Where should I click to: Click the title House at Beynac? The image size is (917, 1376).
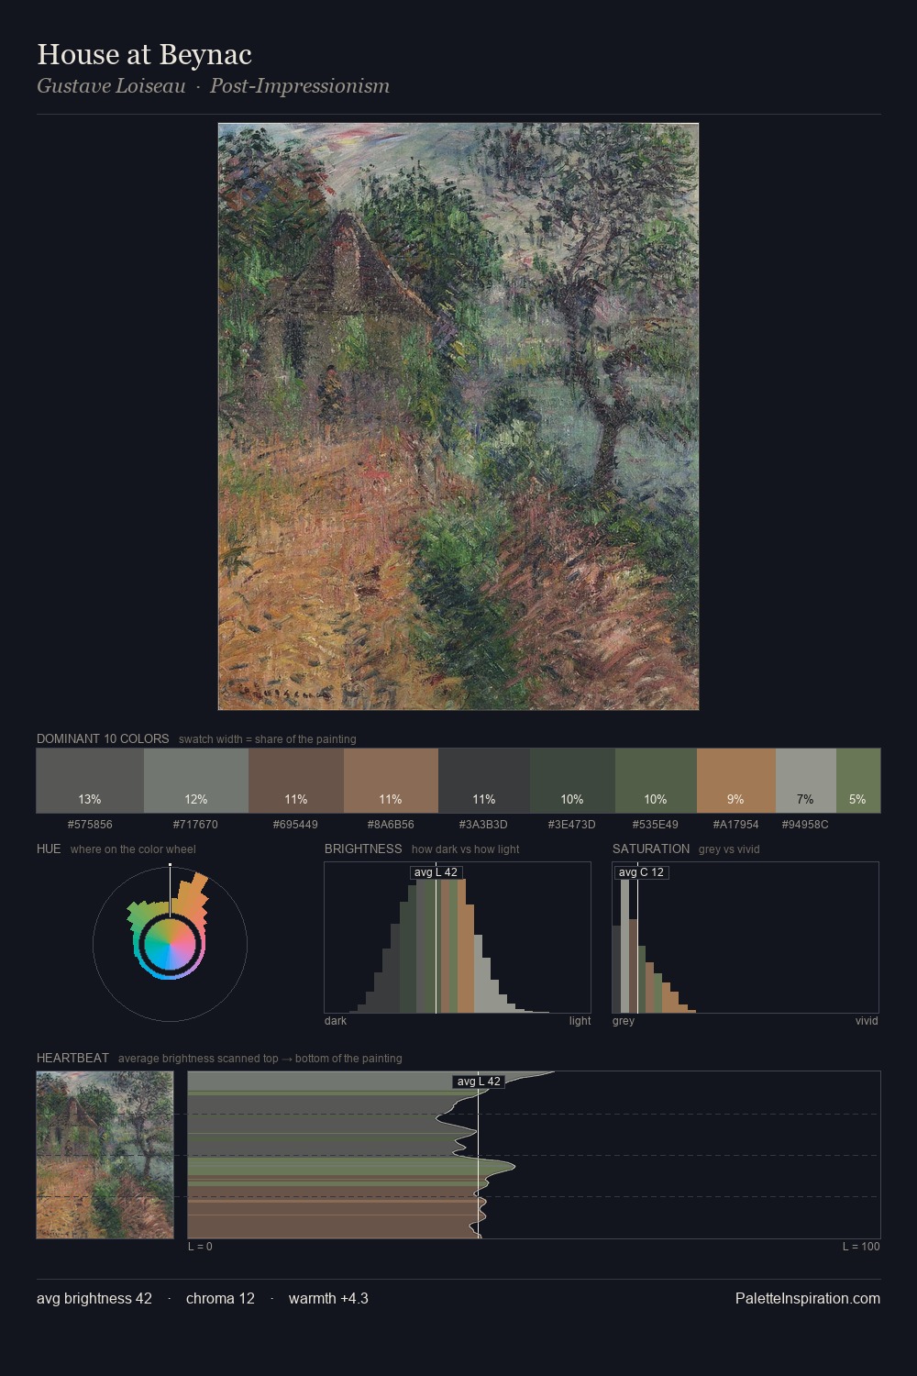tap(144, 54)
